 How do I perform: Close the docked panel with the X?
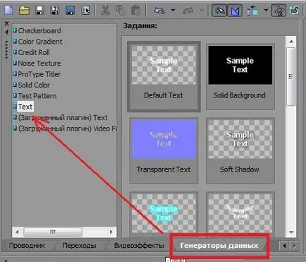point(6,23)
